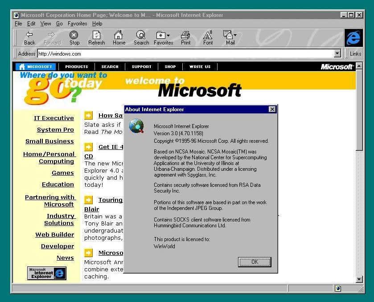Select the PRODUCTS navigation tab
374x302 pixels.
coord(77,67)
